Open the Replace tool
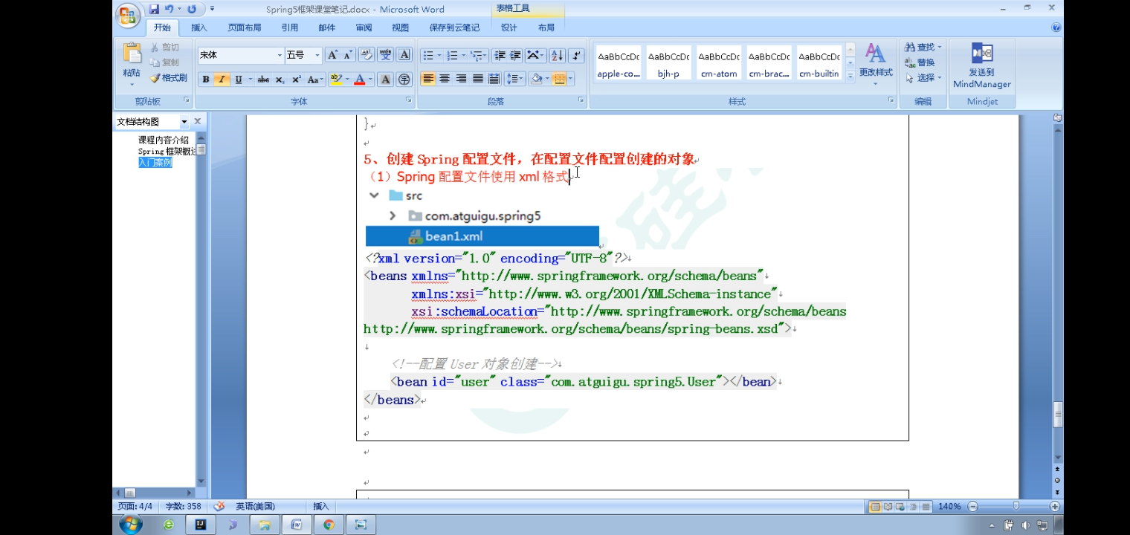Screen dimensions: 1130x535 pos(920,62)
